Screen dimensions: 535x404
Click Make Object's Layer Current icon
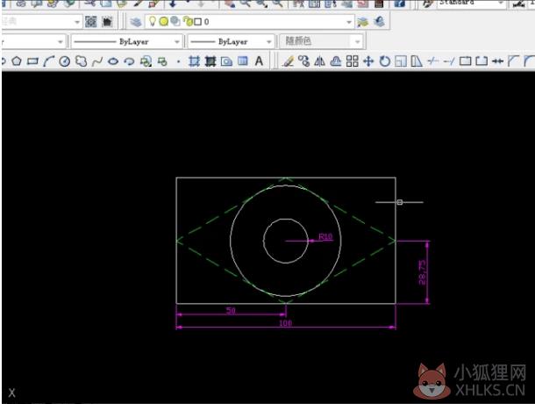pos(363,22)
